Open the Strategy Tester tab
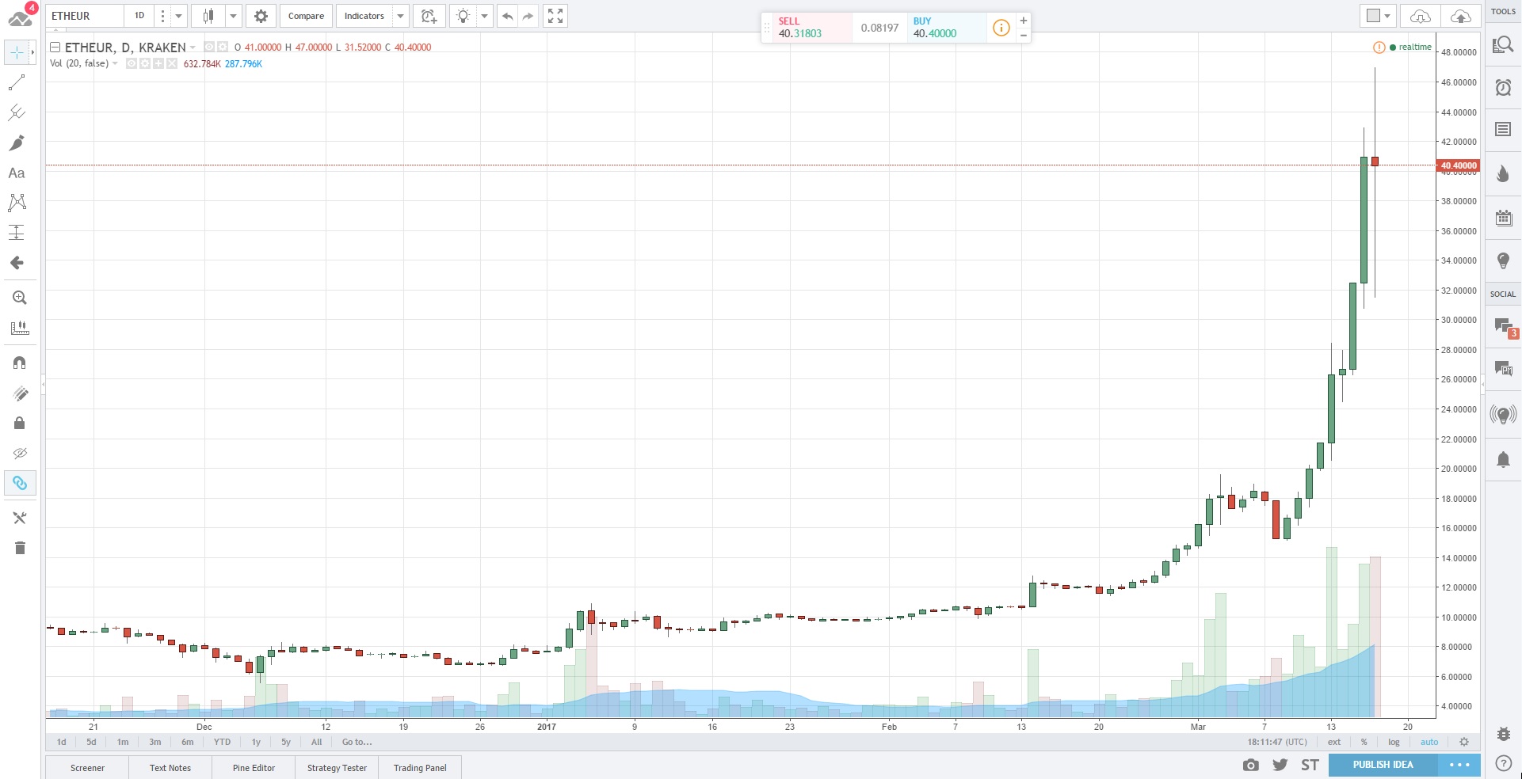Screen dimensions: 1522x779 pyautogui.click(x=337, y=768)
